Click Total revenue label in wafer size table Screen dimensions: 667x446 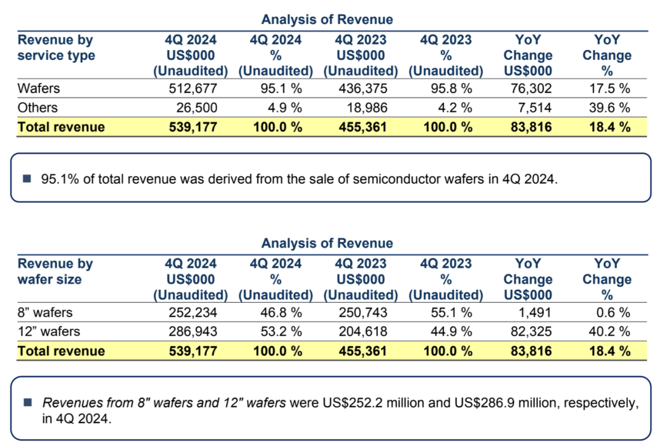61,351
